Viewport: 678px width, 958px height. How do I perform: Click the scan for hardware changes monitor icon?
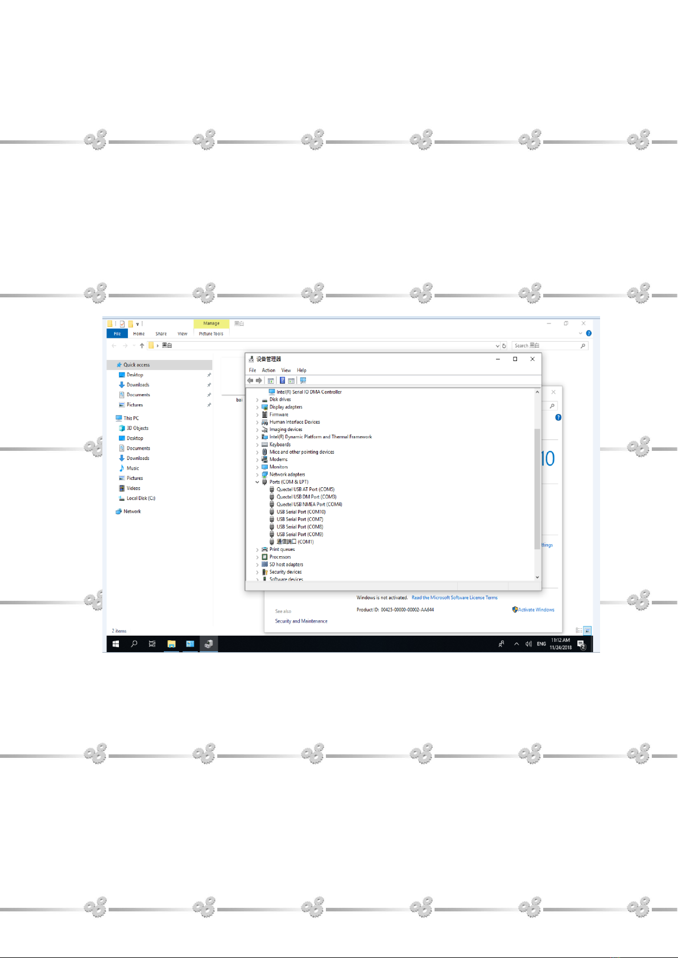click(303, 380)
